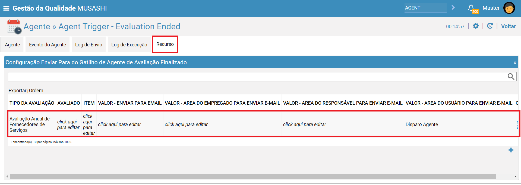521x185 pixels.
Task: Click the session timer 00:14:57
Action: pyautogui.click(x=455, y=26)
